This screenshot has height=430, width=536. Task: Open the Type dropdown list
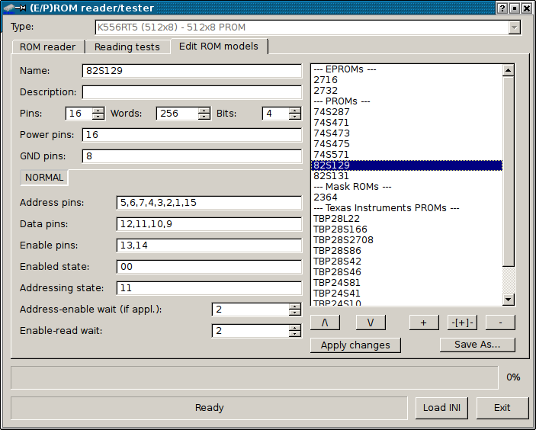pos(514,27)
